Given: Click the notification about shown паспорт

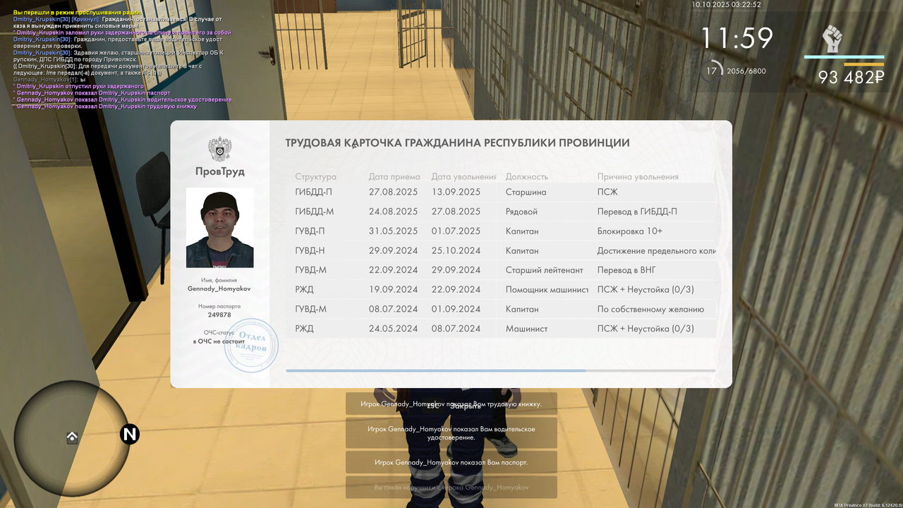Looking at the screenshot, I should [x=451, y=462].
